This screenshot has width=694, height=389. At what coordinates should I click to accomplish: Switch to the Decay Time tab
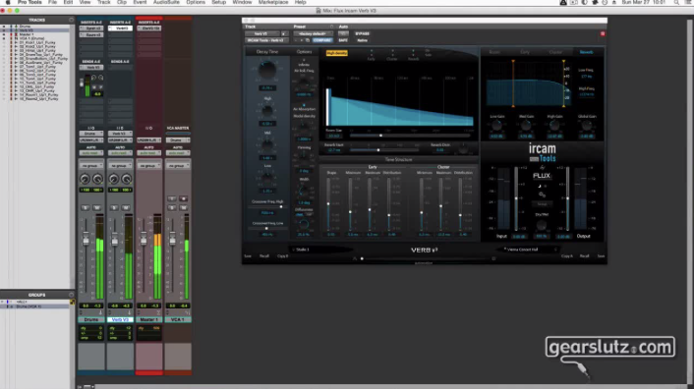267,52
